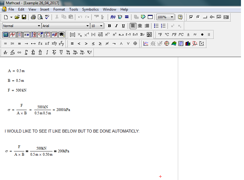Open the Help question mark icon
Image resolution: width=244 pixels, height=180 pixels.
pyautogui.click(x=180, y=17)
